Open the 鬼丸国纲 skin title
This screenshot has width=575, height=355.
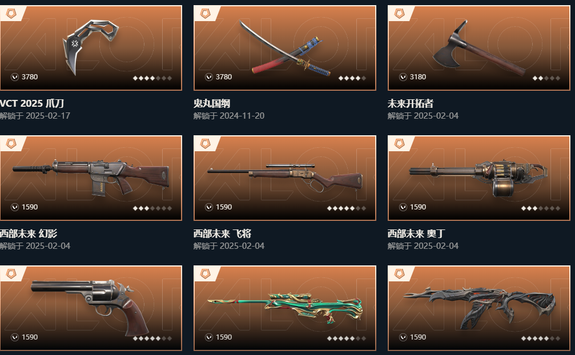click(x=212, y=104)
